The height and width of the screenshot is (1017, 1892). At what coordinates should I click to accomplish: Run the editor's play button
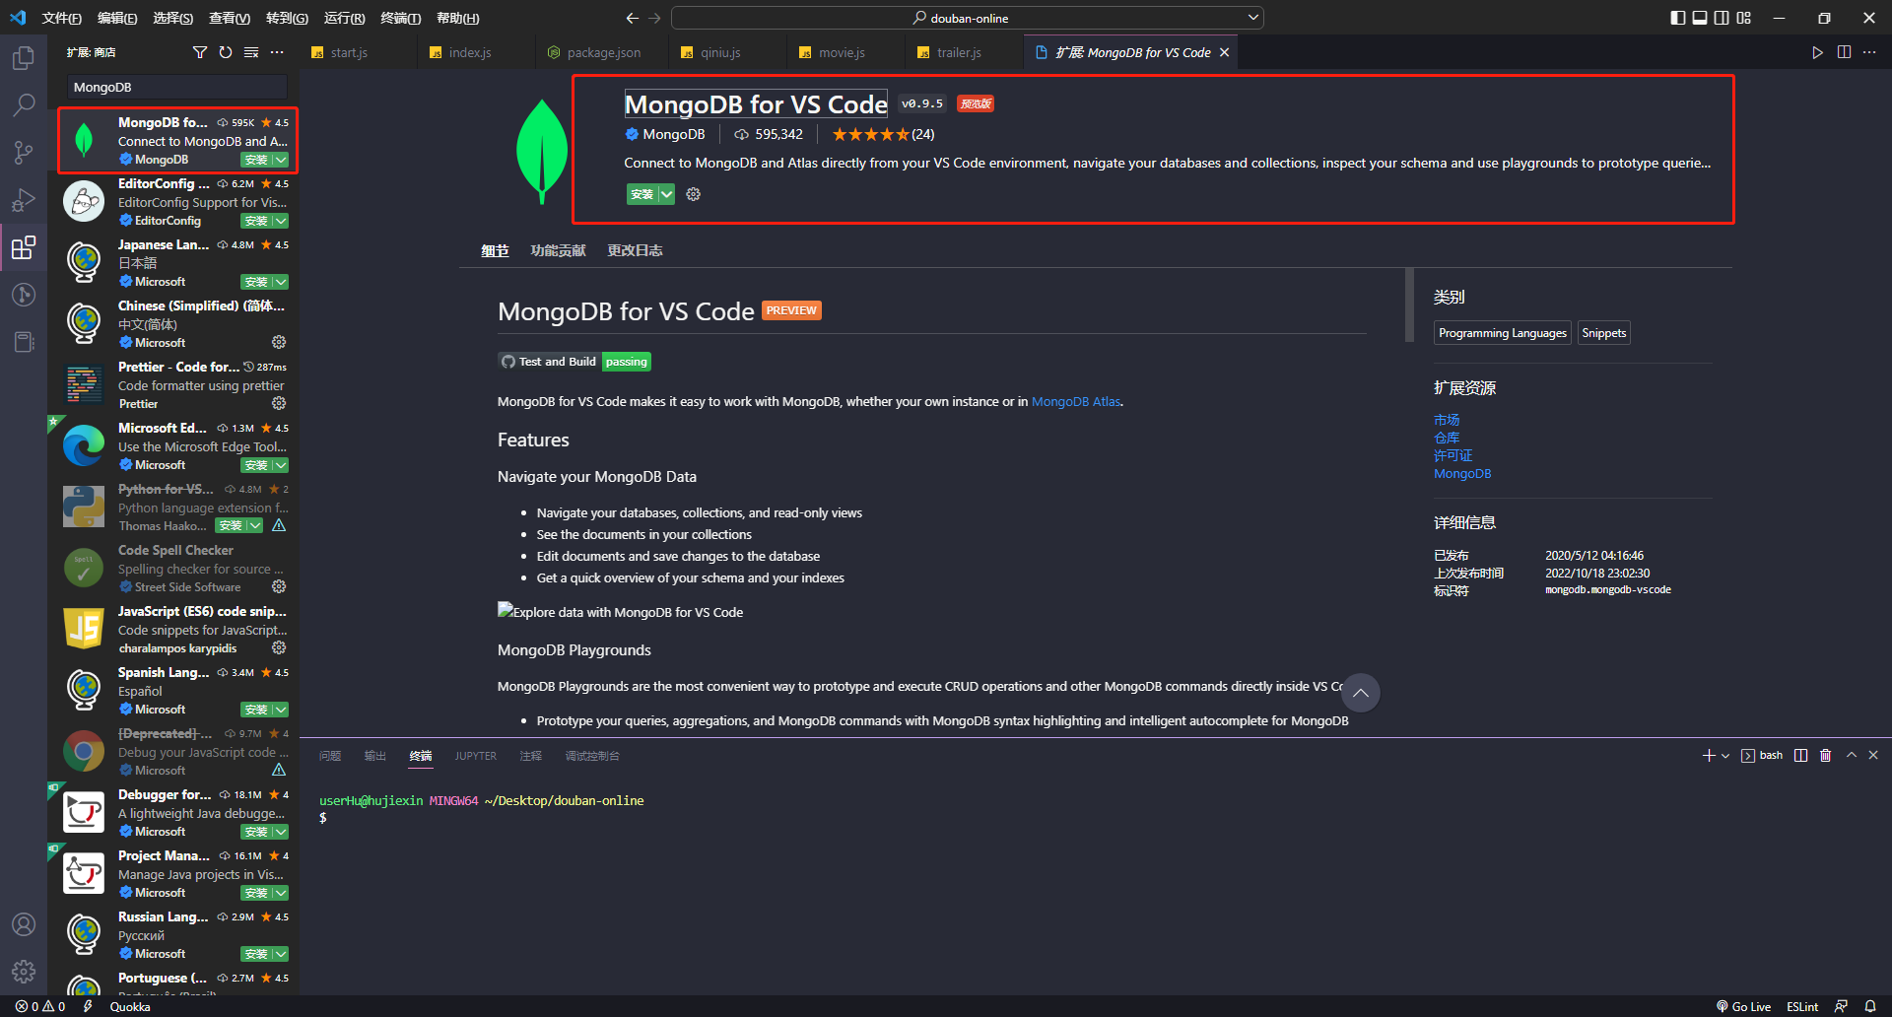[1818, 52]
